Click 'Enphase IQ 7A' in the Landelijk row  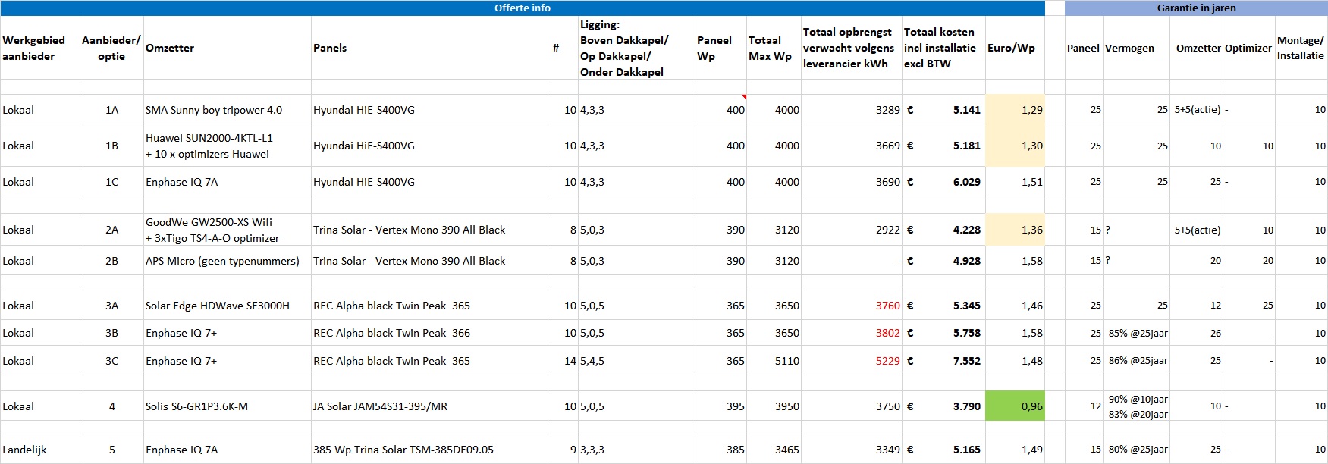[228, 450]
